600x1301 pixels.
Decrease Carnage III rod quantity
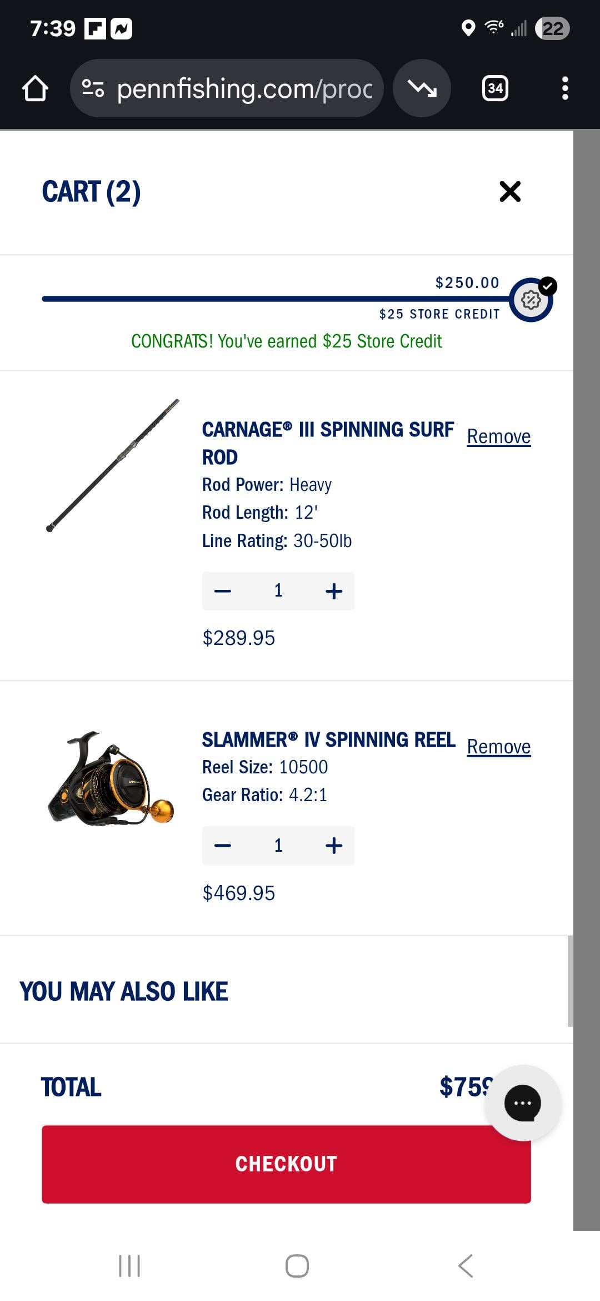point(223,591)
